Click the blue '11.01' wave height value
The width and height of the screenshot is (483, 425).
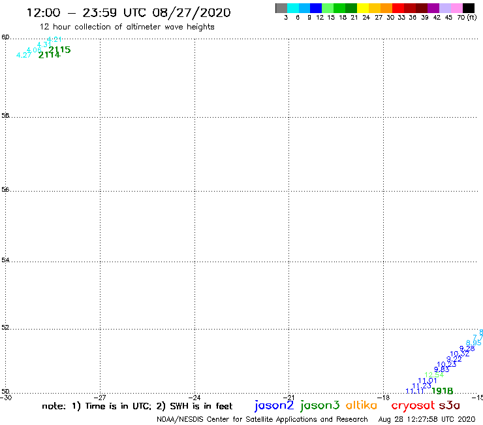428,381
